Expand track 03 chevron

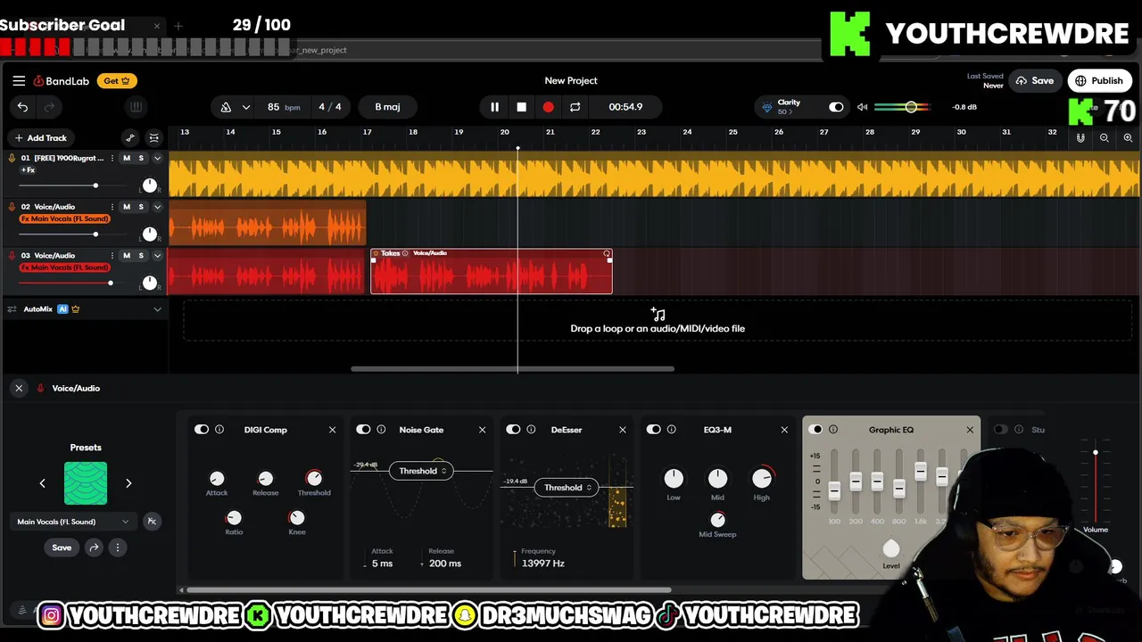(x=157, y=256)
